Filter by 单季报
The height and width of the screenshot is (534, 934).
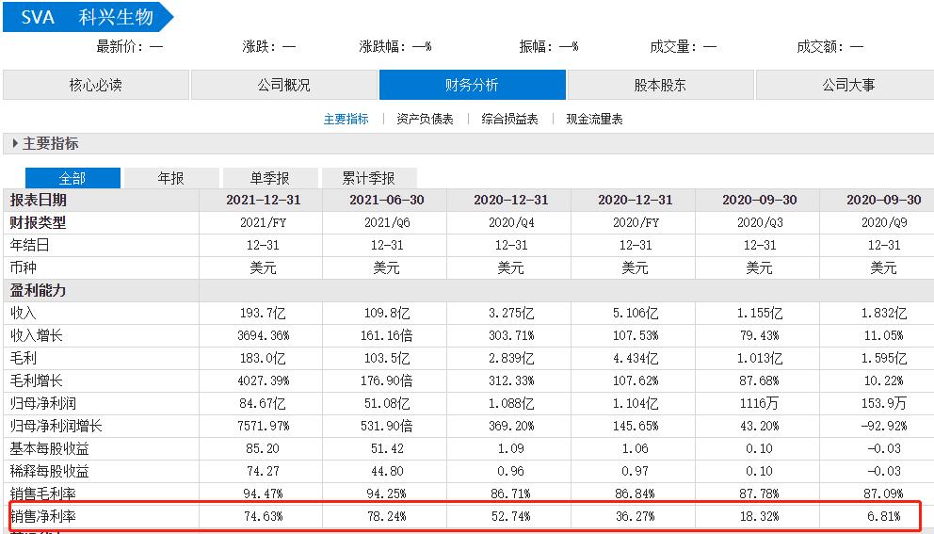click(x=270, y=178)
